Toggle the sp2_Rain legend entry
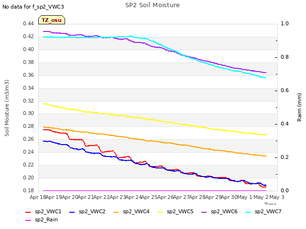Viewport: 306px width, 229px height. tap(42, 219)
